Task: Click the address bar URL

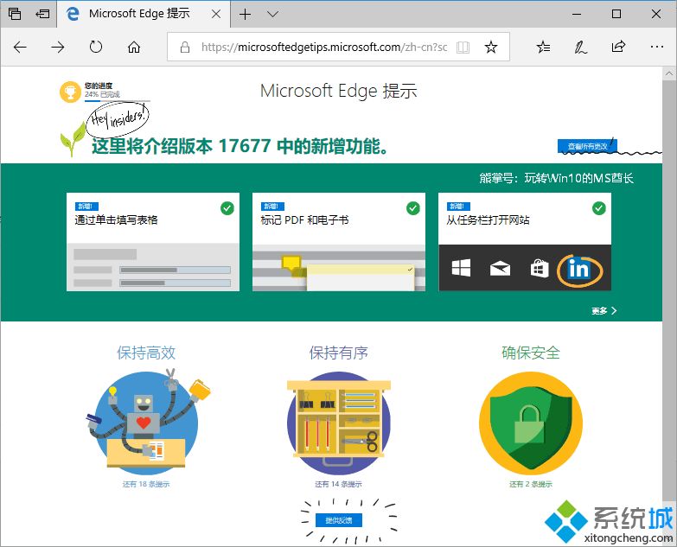Action: click(324, 47)
